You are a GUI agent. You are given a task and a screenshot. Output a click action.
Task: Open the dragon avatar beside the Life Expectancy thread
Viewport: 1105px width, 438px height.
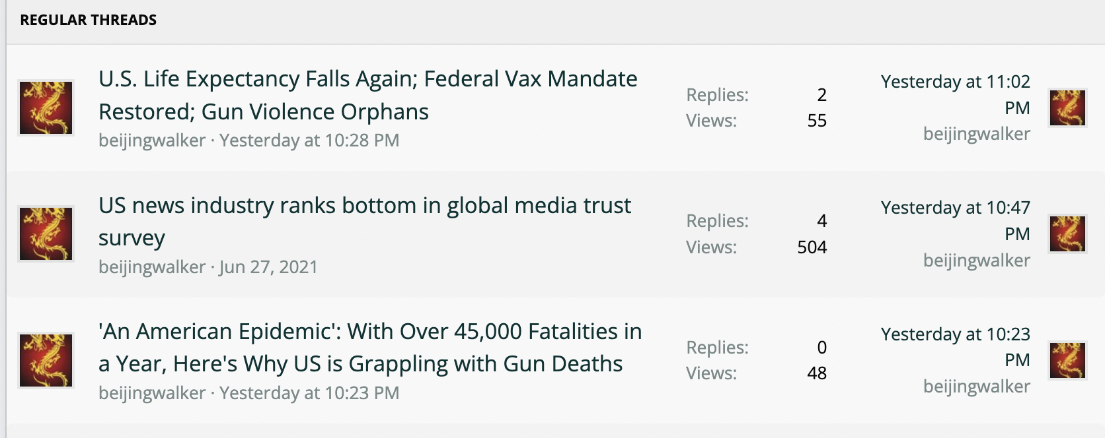[46, 108]
